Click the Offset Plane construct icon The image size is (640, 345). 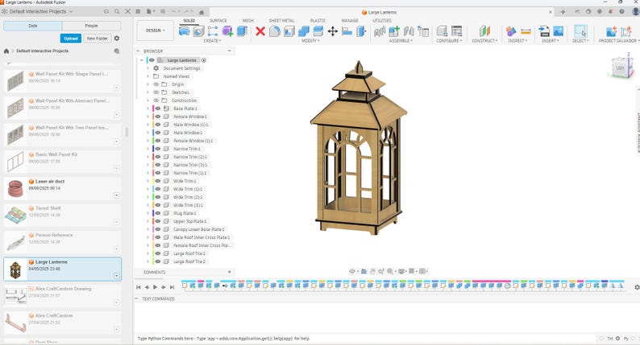click(484, 31)
